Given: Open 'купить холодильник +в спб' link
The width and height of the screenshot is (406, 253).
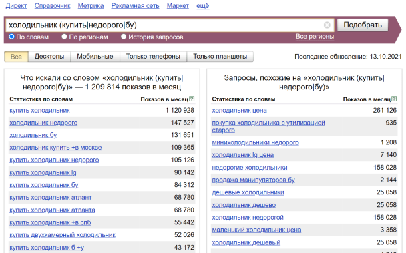Looking at the screenshot, I should tap(50, 222).
